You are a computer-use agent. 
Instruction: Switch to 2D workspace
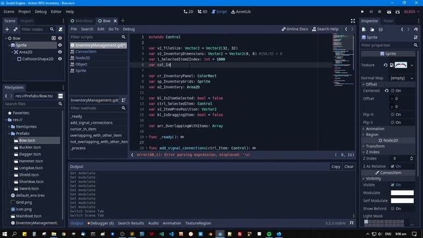click(188, 12)
